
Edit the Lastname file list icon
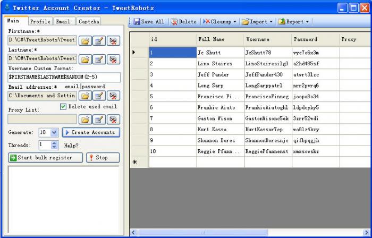[x=99, y=59]
